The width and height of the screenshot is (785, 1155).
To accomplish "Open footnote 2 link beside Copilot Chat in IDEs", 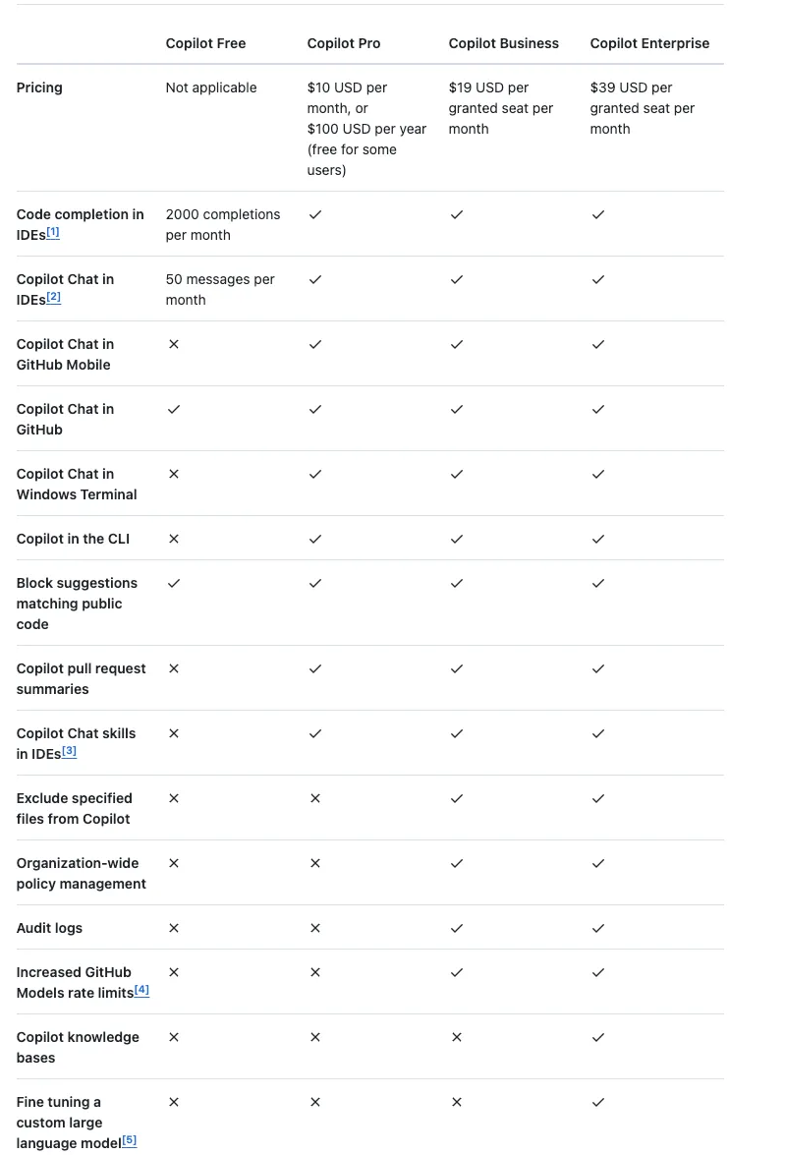I will click(54, 298).
